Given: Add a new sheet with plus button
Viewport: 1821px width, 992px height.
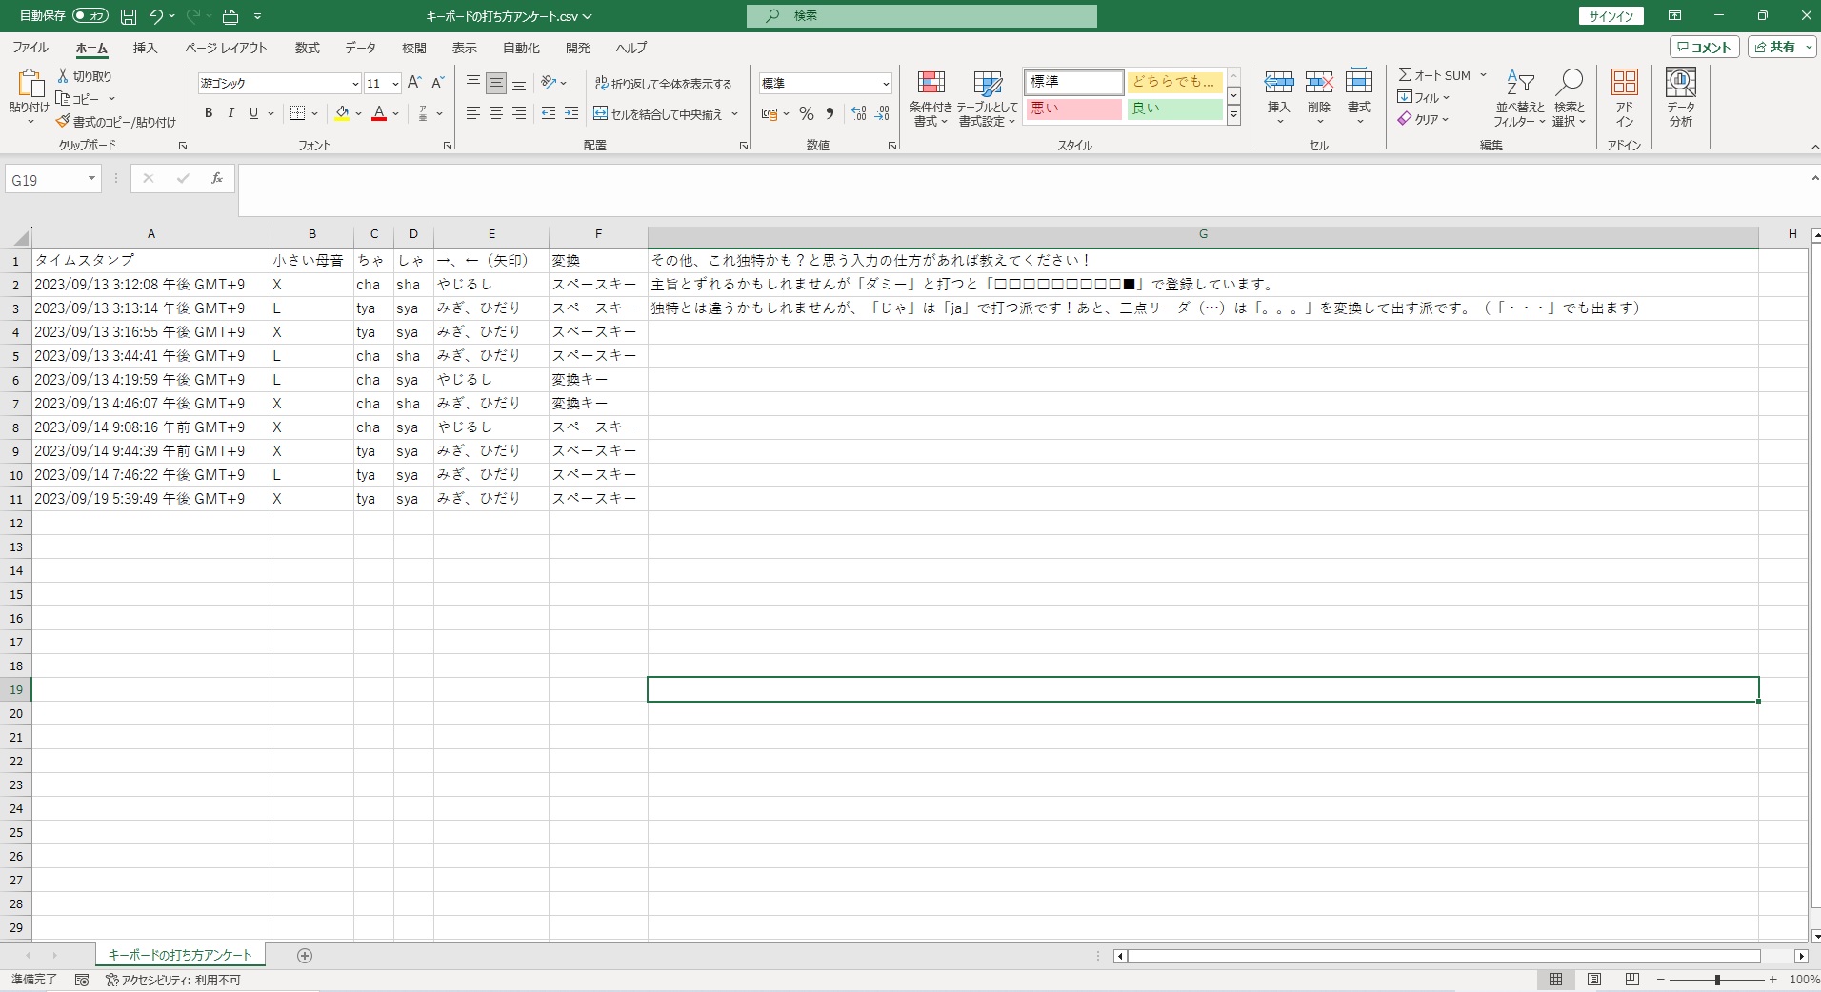Looking at the screenshot, I should click(x=305, y=955).
